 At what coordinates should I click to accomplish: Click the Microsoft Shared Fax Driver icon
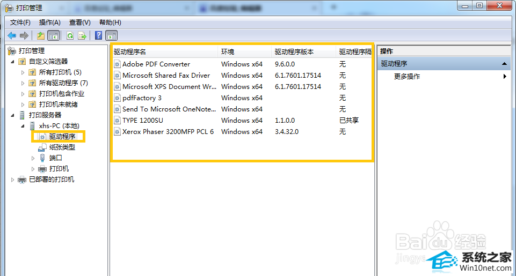[x=117, y=75]
